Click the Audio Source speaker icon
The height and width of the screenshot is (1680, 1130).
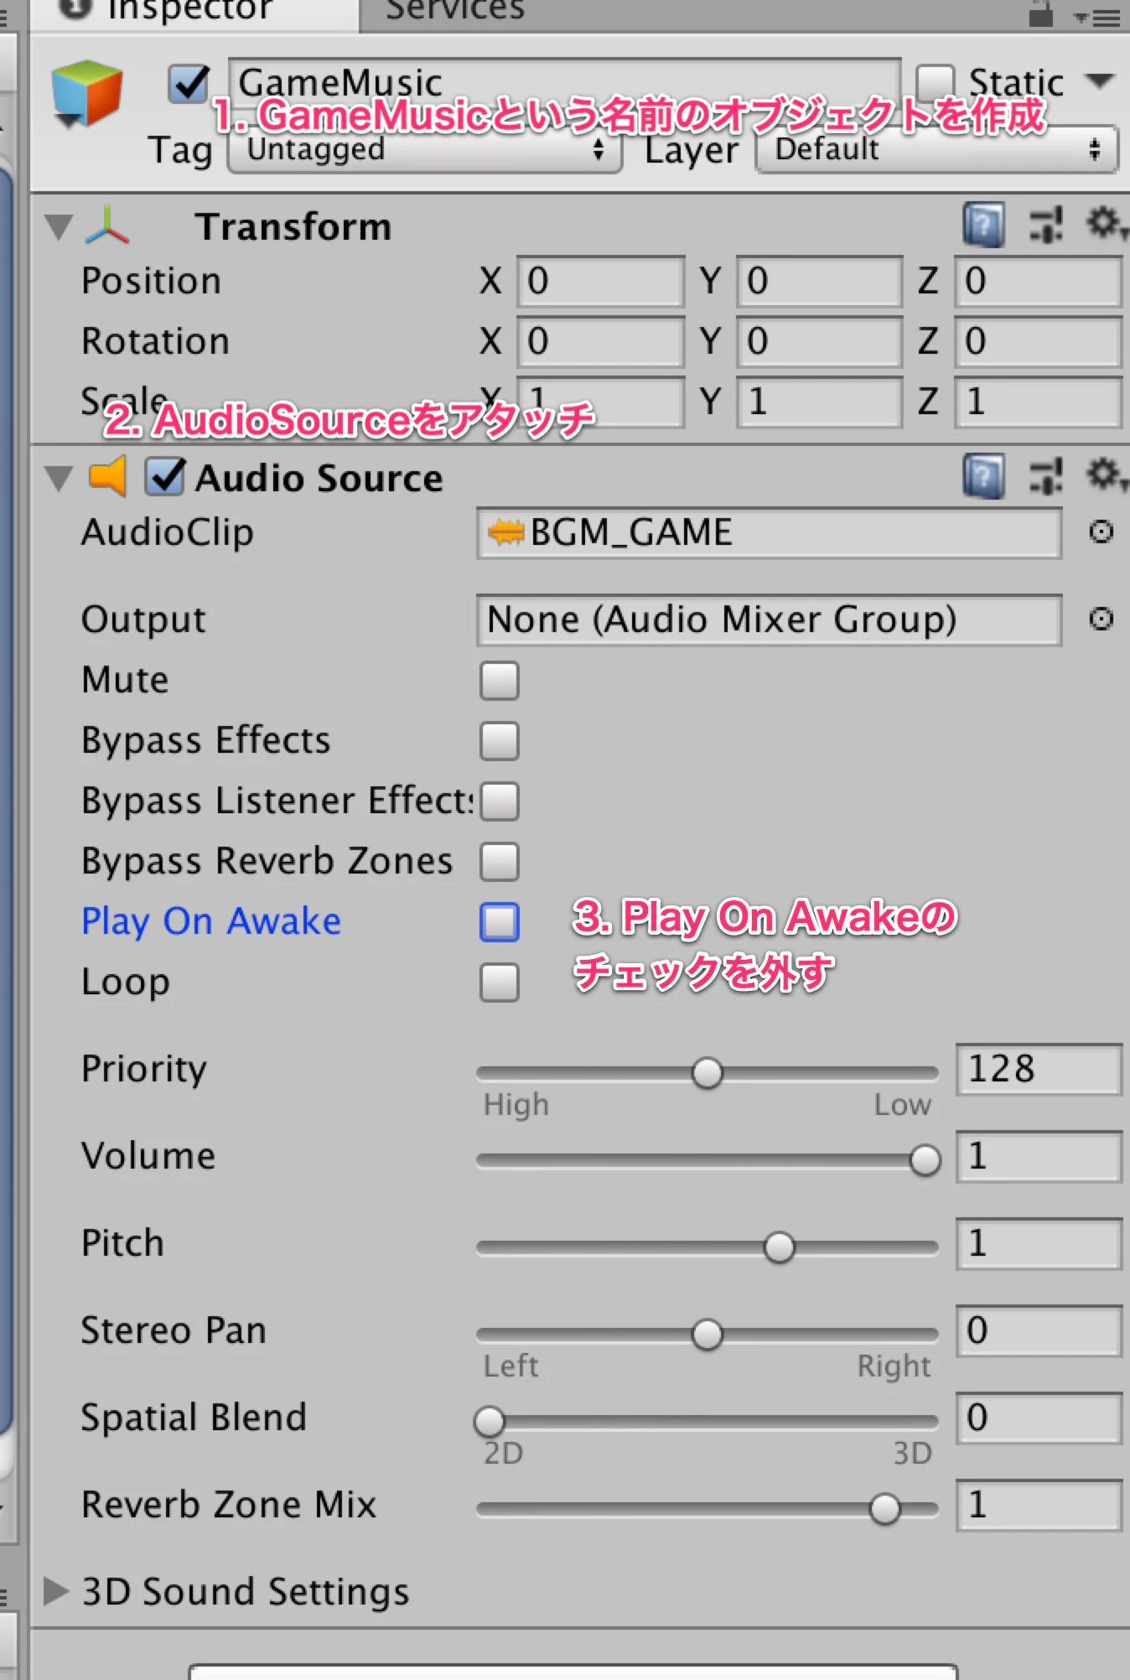click(107, 477)
